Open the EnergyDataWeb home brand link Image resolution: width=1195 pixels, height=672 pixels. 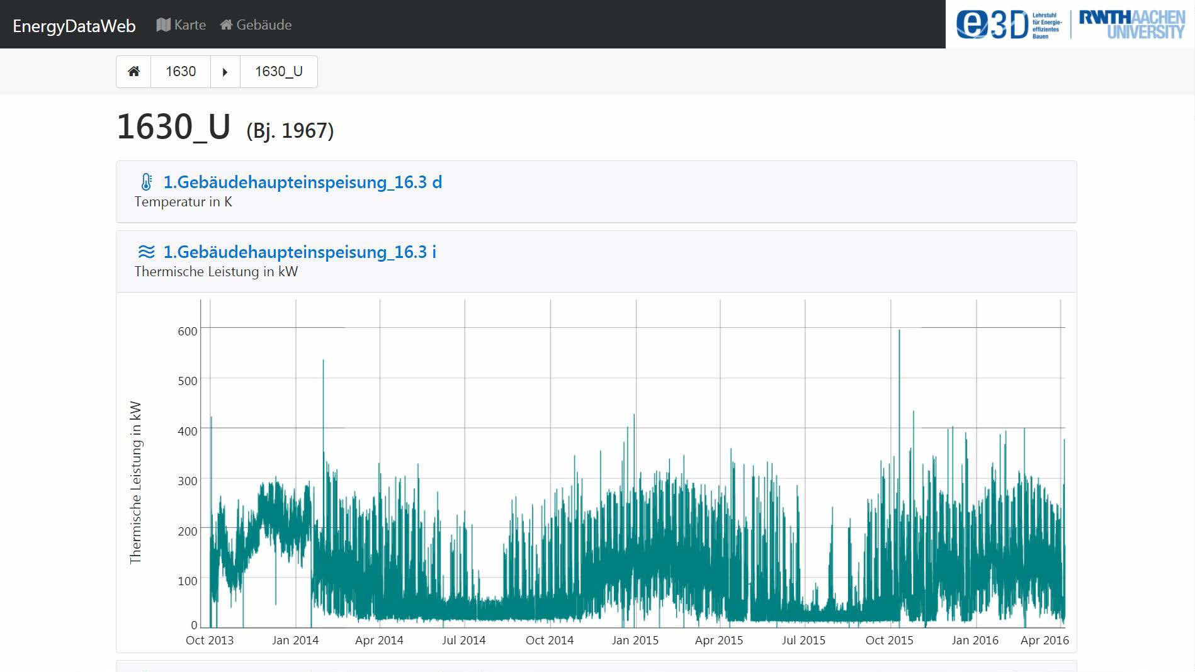click(74, 25)
